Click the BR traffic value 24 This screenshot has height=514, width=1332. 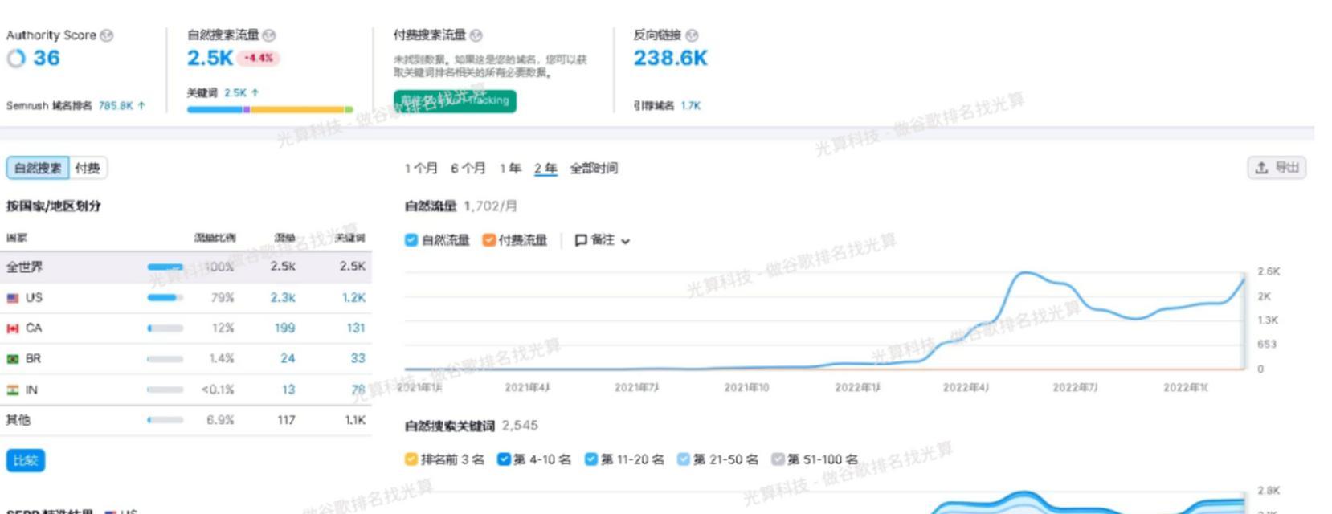pos(288,359)
